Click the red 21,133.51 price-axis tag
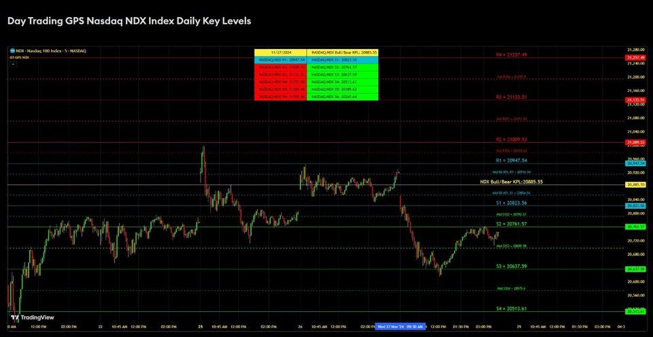This screenshot has height=337, width=653. 635,100
